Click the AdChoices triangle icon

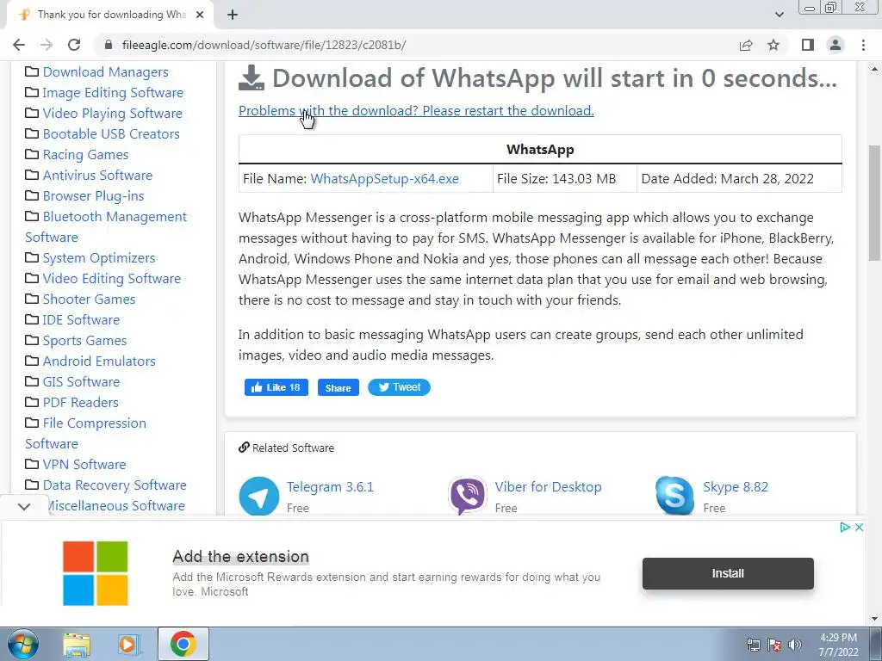[x=844, y=528]
